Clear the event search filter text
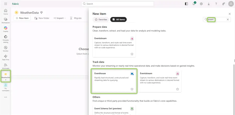Viewport: 235px width, 115px height. pyautogui.click(x=228, y=20)
